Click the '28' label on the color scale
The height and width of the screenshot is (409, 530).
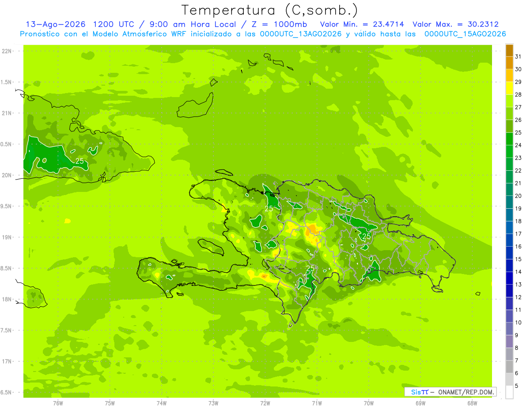[x=519, y=94]
